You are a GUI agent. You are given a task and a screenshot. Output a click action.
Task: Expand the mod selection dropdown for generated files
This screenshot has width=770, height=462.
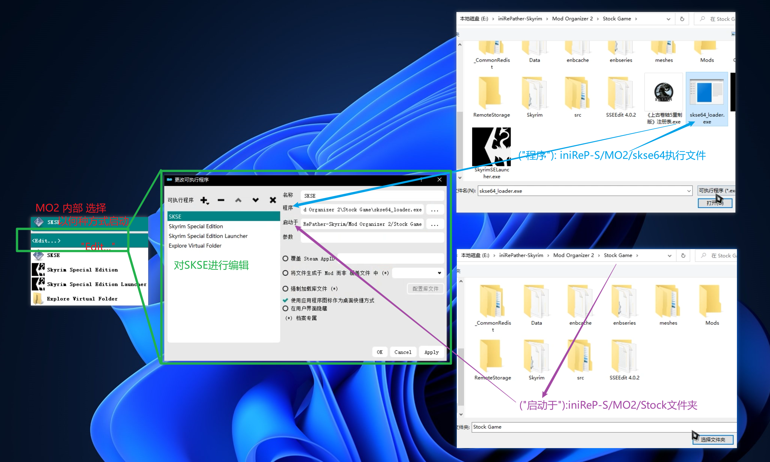click(x=439, y=273)
